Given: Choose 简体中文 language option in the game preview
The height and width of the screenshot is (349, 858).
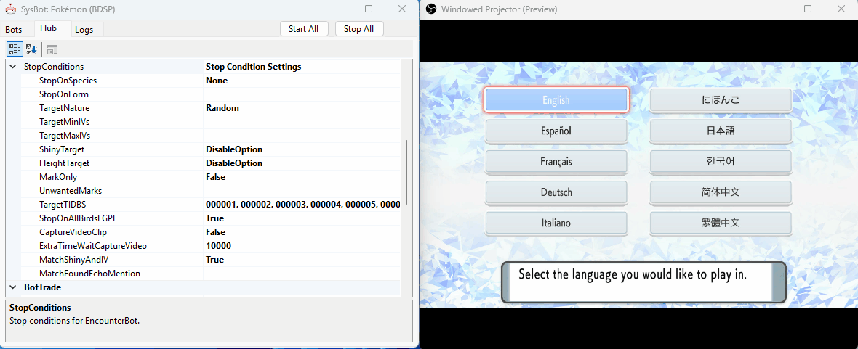Looking at the screenshot, I should click(x=721, y=192).
